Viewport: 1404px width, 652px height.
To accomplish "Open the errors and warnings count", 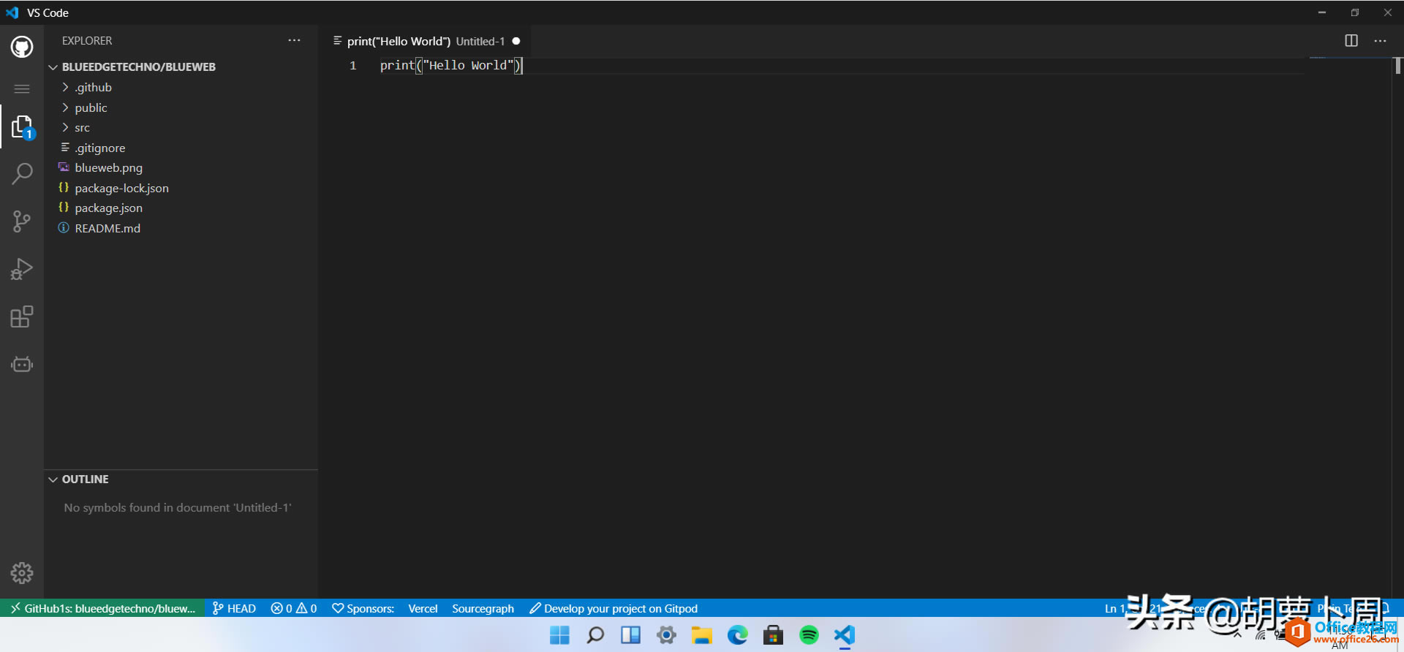I will point(293,608).
